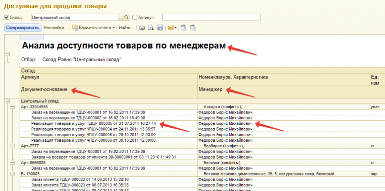
Task: Open print preview with the magnifier page icon
Action: [x=151, y=27]
